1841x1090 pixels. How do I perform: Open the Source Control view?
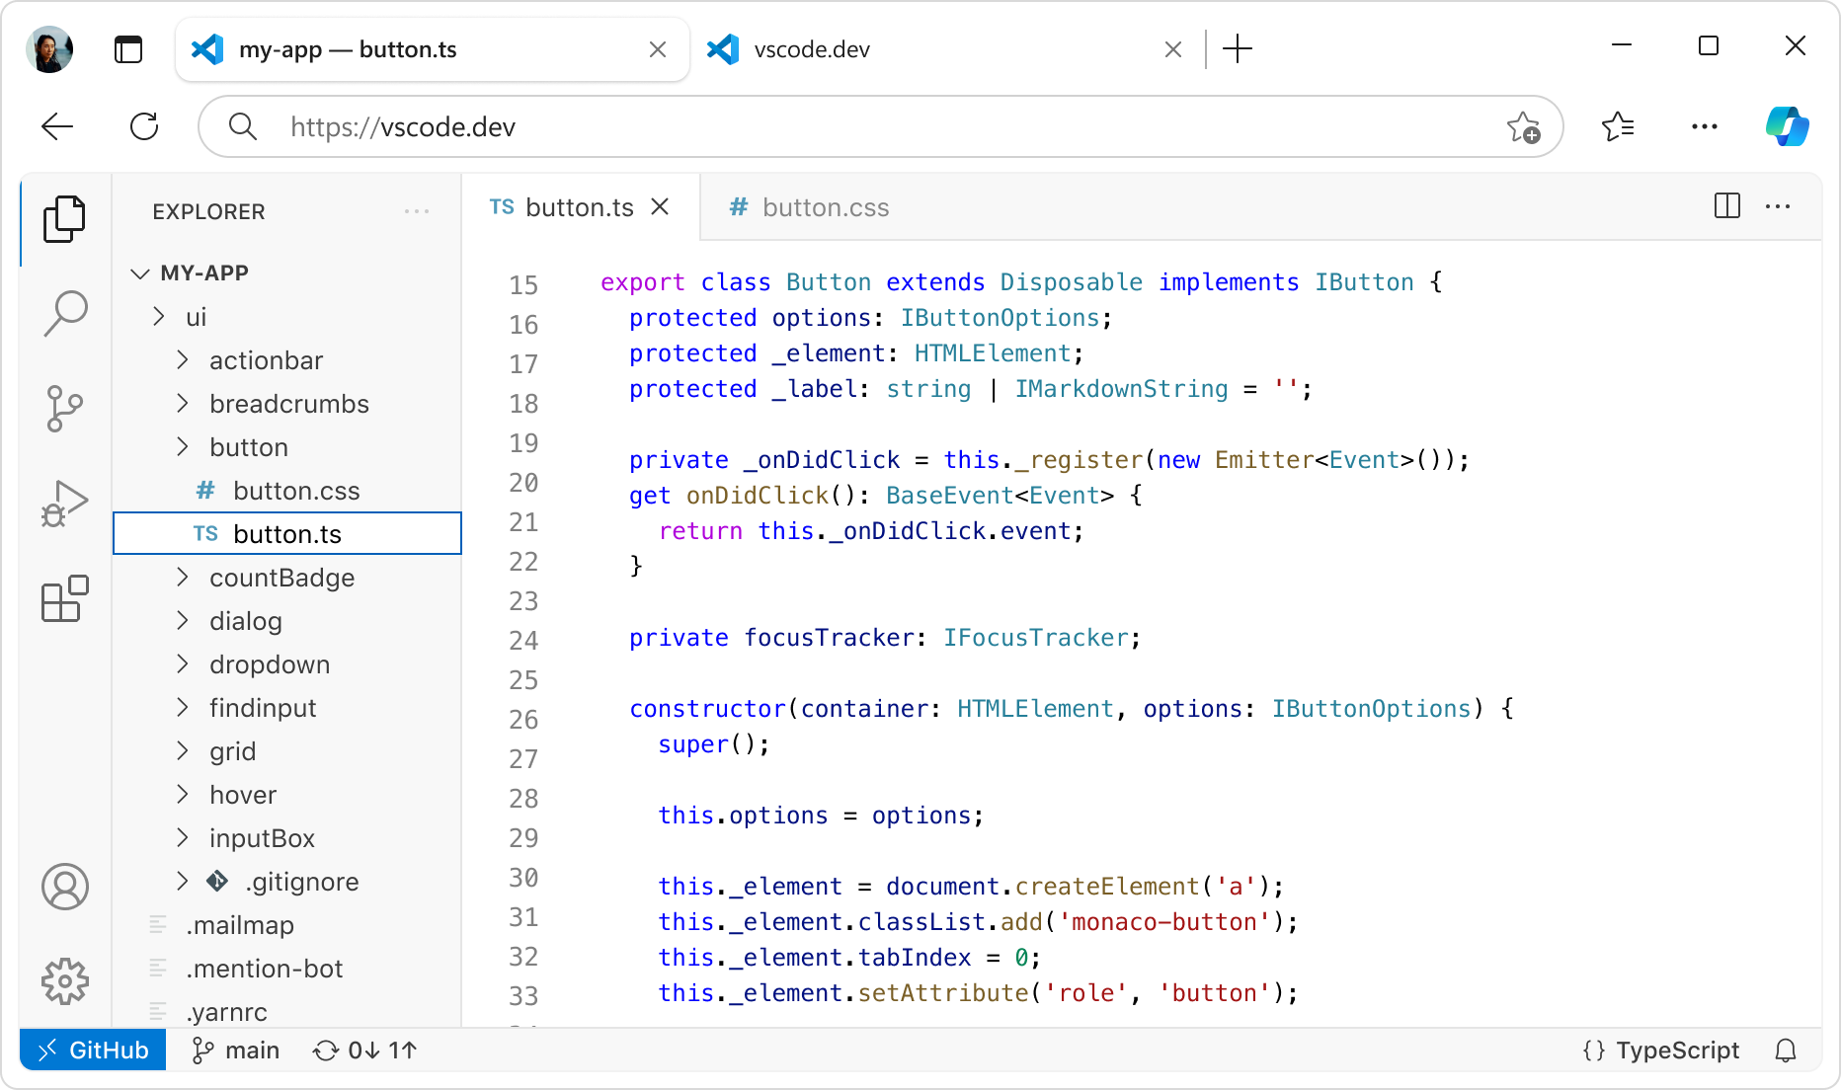(x=65, y=408)
